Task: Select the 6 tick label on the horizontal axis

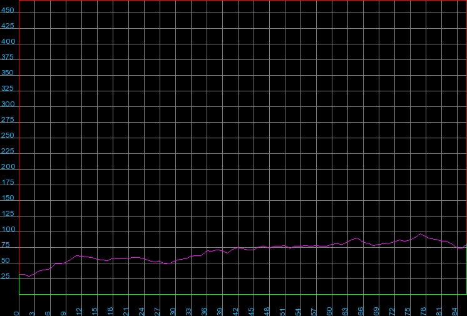Action: [x=48, y=313]
